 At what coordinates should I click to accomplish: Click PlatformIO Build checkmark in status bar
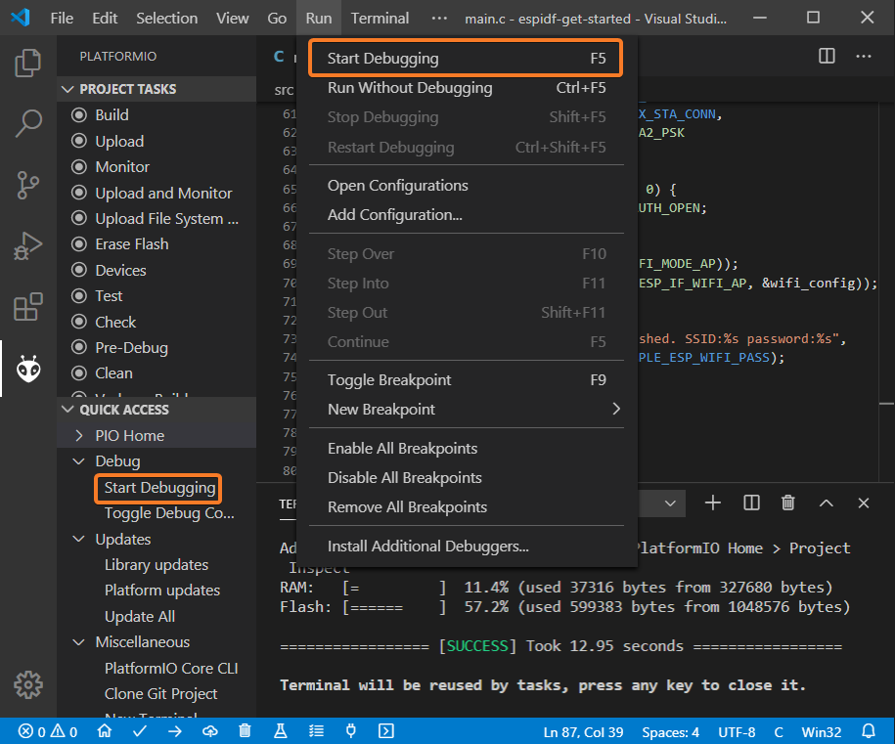pos(140,731)
